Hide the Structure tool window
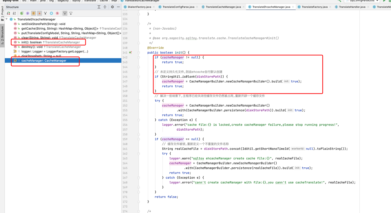 click(x=118, y=7)
